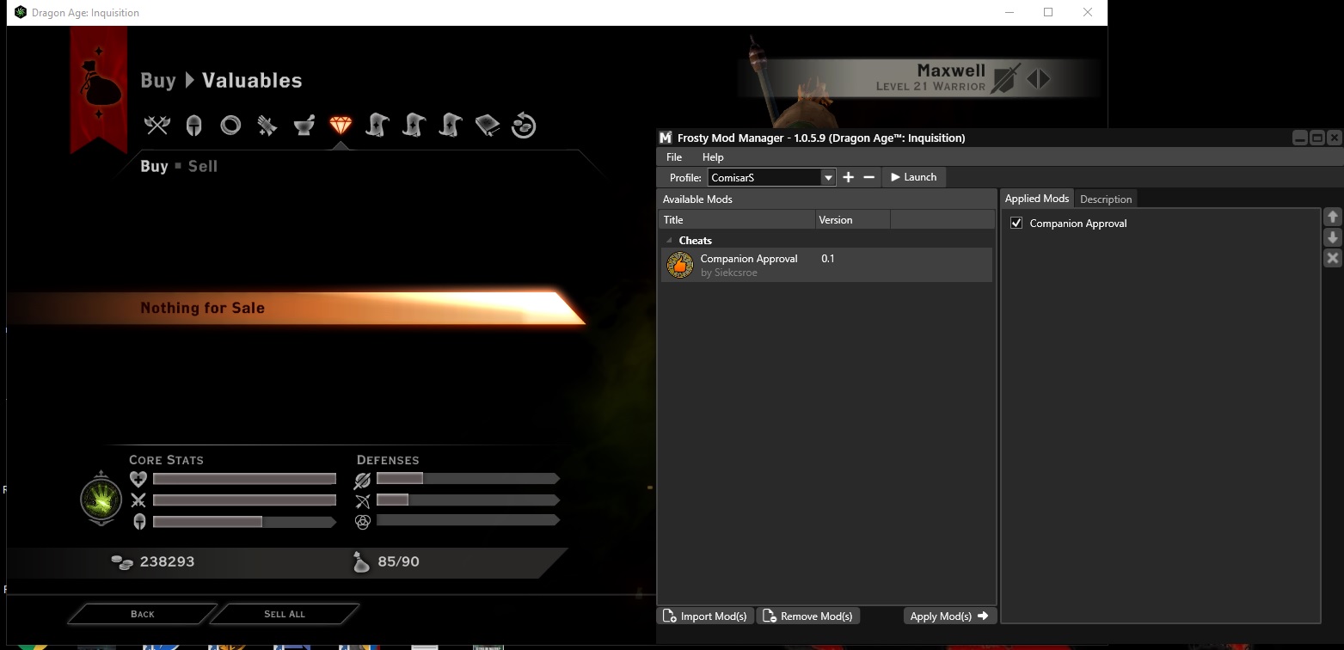Launch the game from Frosty Mod Manager

pos(913,177)
